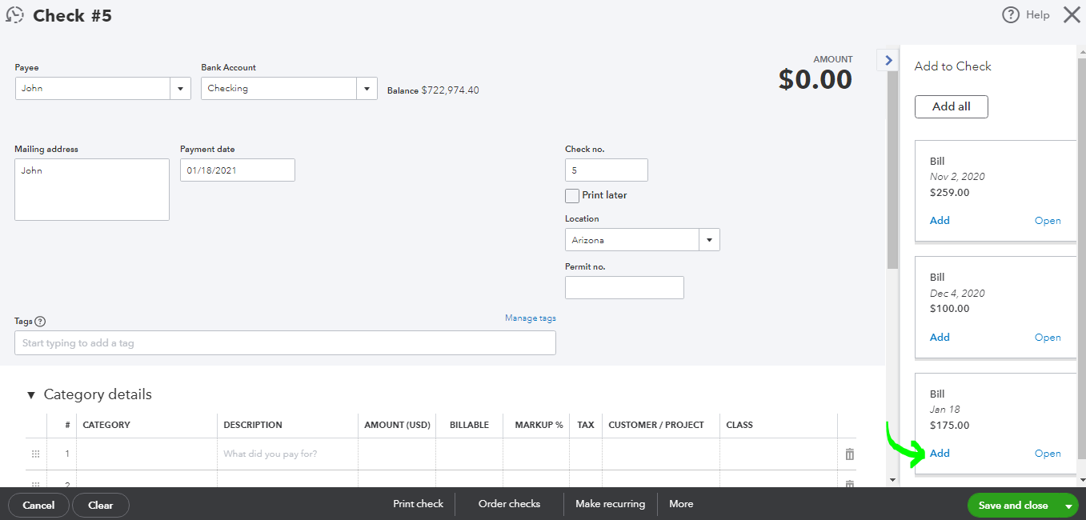Click Print check in bottom bar

click(x=418, y=504)
